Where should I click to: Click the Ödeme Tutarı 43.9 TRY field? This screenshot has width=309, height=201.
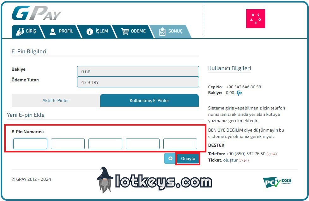138,82
